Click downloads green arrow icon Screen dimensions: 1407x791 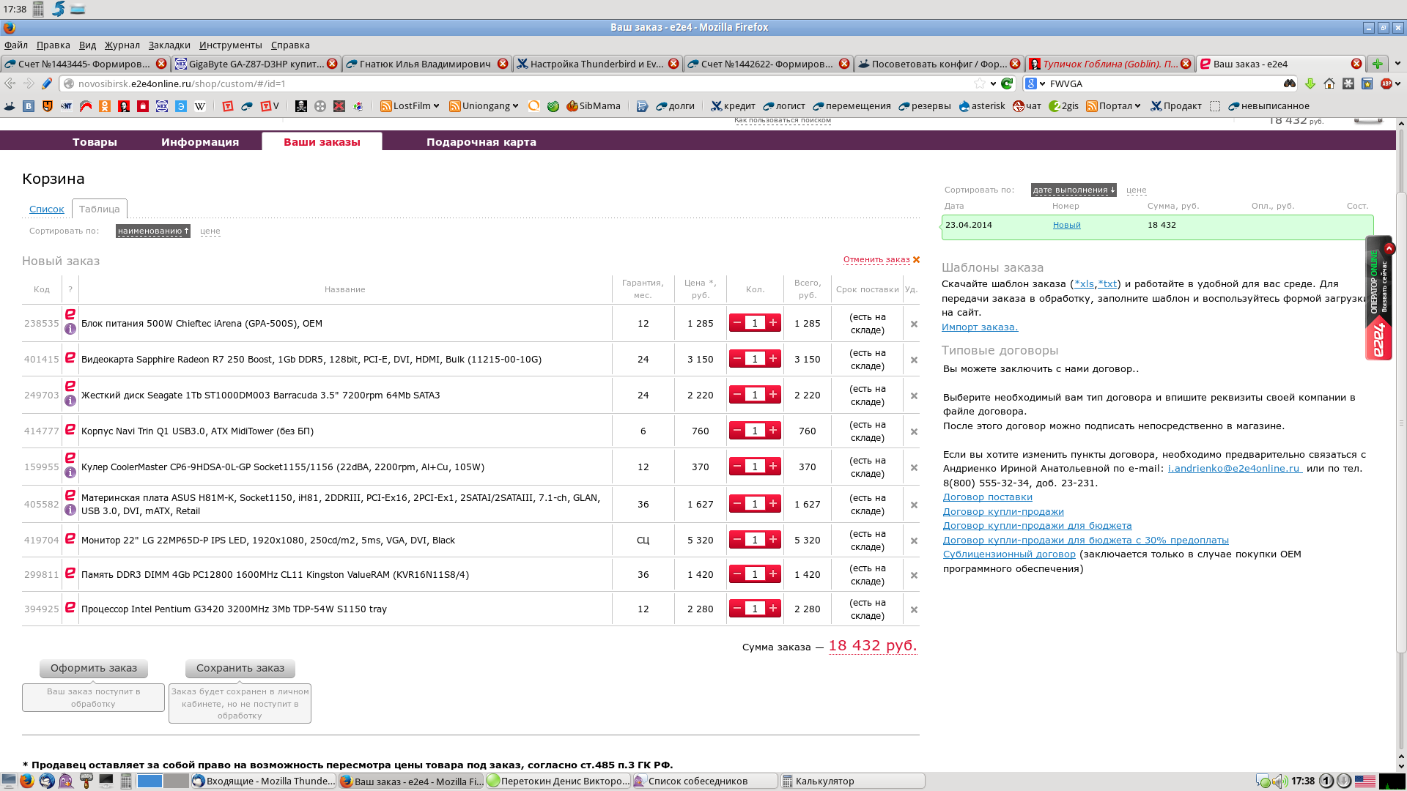pos(1310,83)
